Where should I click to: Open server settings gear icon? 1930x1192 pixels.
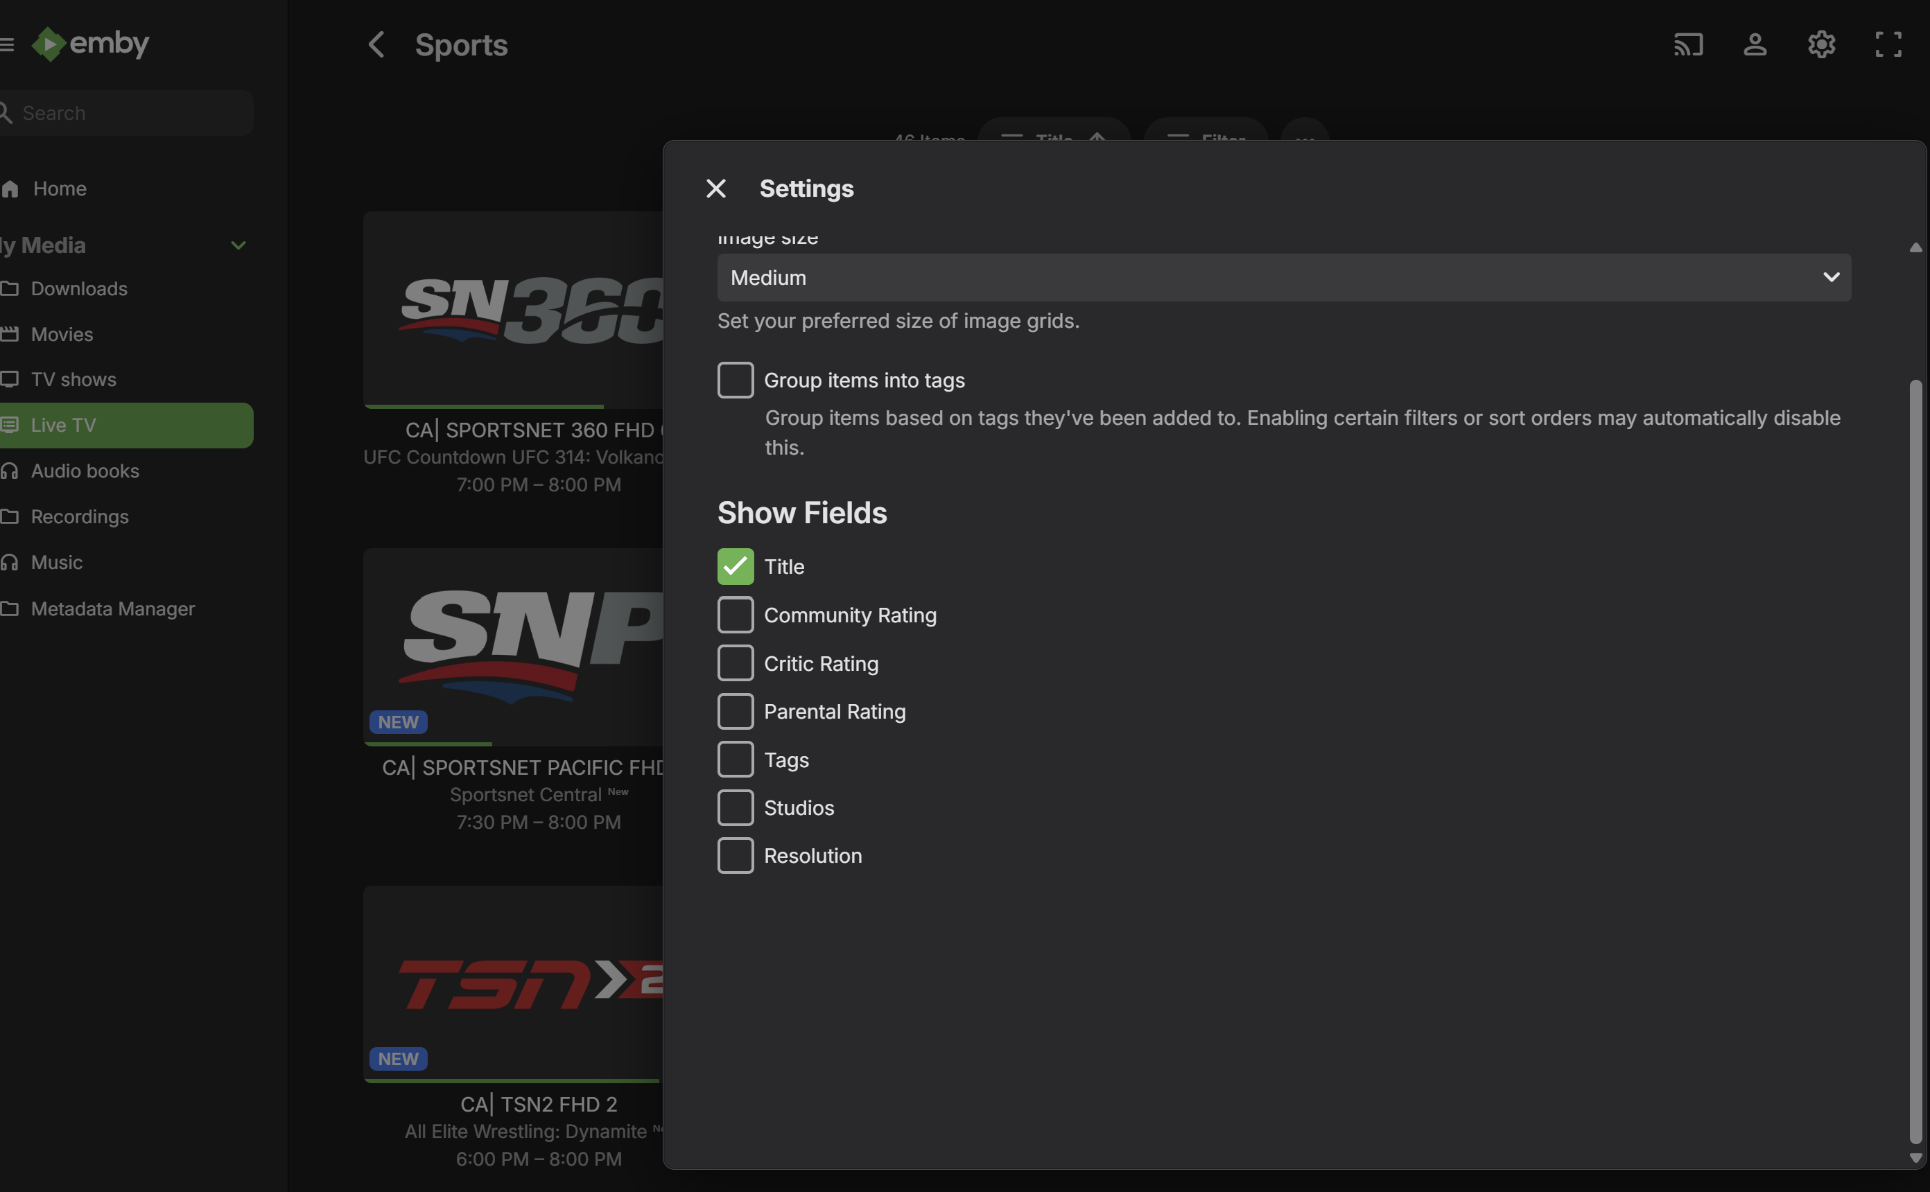(x=1821, y=44)
